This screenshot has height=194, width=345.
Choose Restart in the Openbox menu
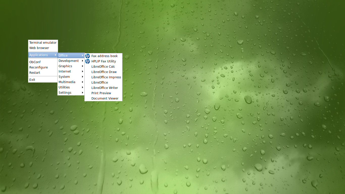click(x=43, y=73)
